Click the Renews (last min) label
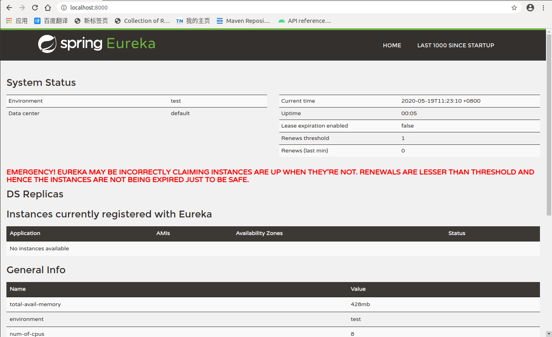Image resolution: width=552 pixels, height=337 pixels. [305, 151]
